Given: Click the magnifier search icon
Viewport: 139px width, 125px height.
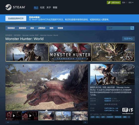Looking at the screenshot, I should (x=132, y=28).
